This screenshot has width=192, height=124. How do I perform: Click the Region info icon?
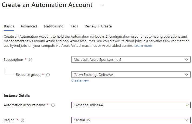click(x=22, y=120)
